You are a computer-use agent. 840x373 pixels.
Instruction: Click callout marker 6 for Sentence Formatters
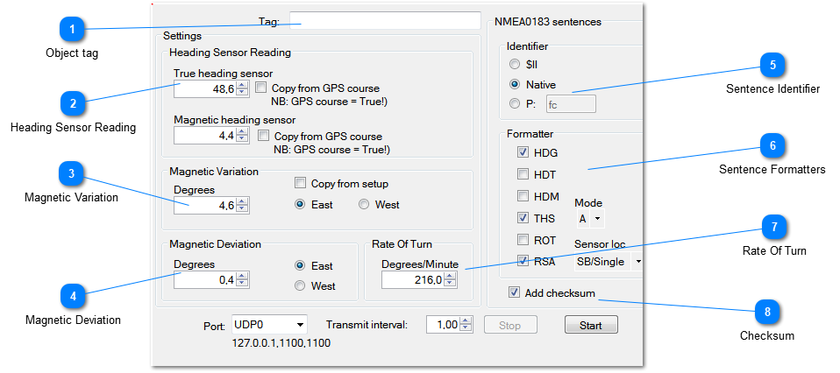click(x=772, y=145)
